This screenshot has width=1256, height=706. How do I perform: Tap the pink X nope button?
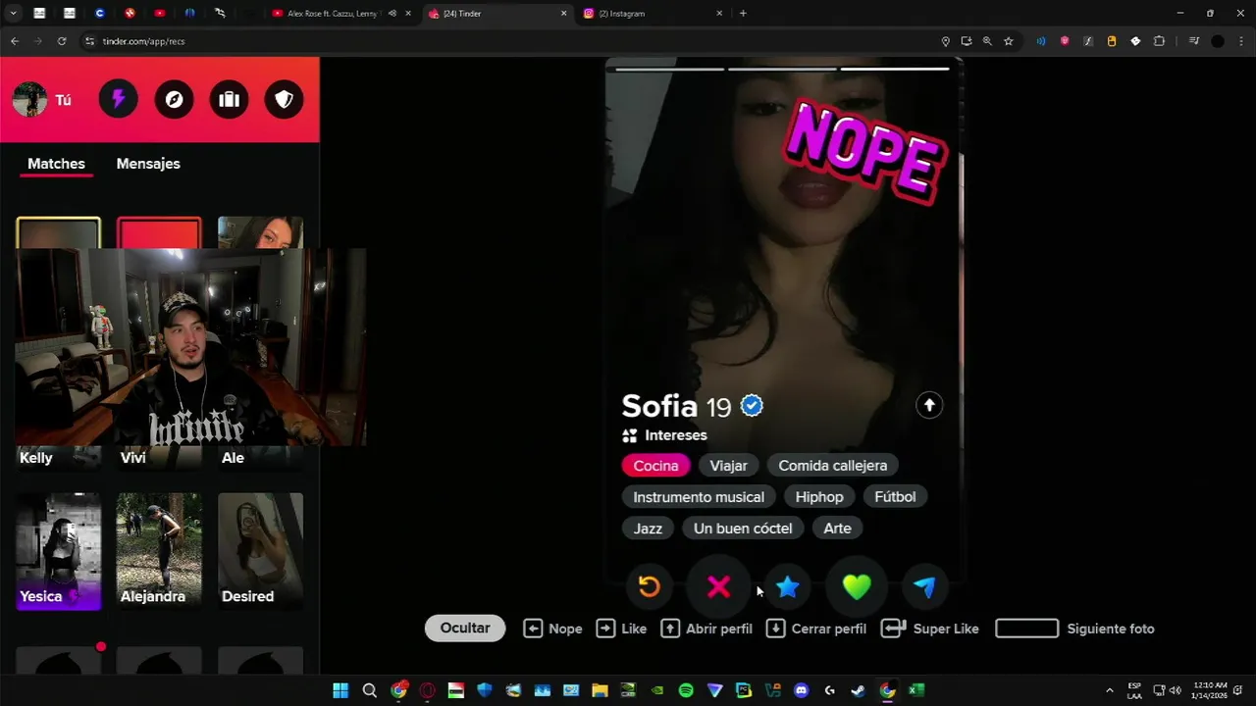coord(718,586)
